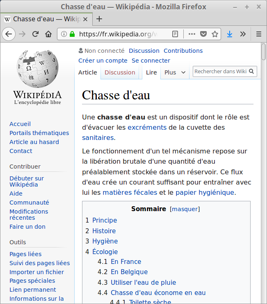Open page actions three-dot menu
Viewport: 267px width, 304px height.
pyautogui.click(x=192, y=34)
